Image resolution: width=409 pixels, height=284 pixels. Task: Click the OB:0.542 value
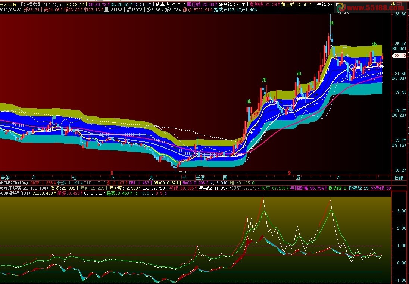(93, 193)
